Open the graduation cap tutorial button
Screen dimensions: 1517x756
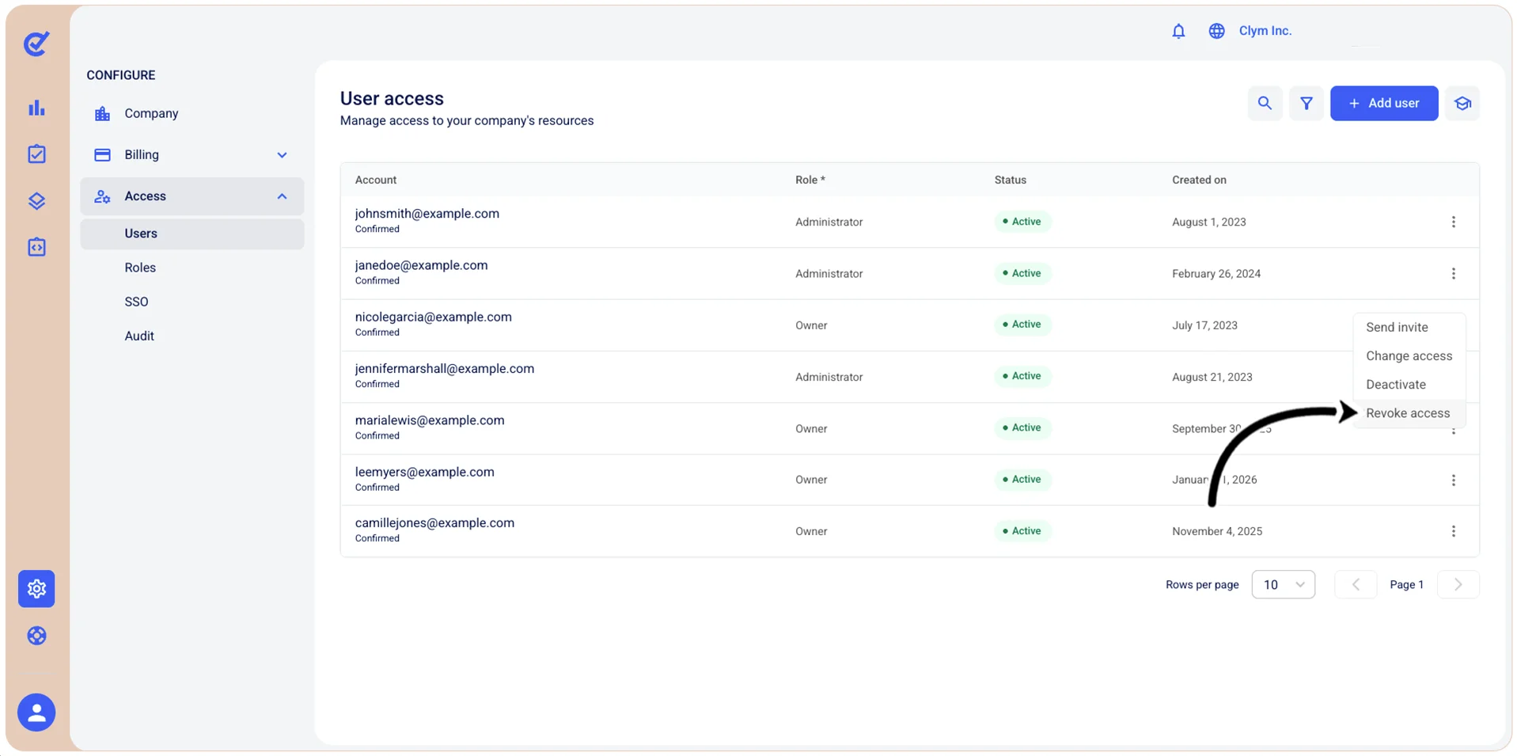(1462, 103)
